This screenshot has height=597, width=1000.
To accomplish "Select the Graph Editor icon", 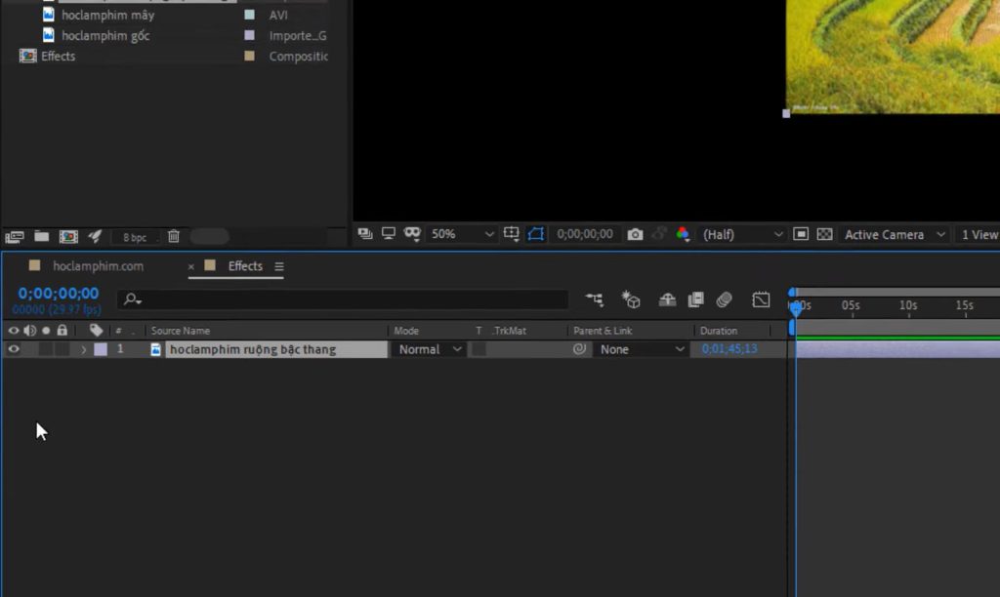I will [x=761, y=300].
